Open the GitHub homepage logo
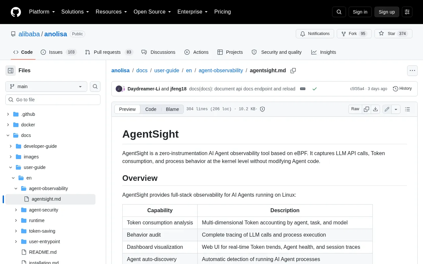The width and height of the screenshot is (423, 264). (x=16, y=12)
